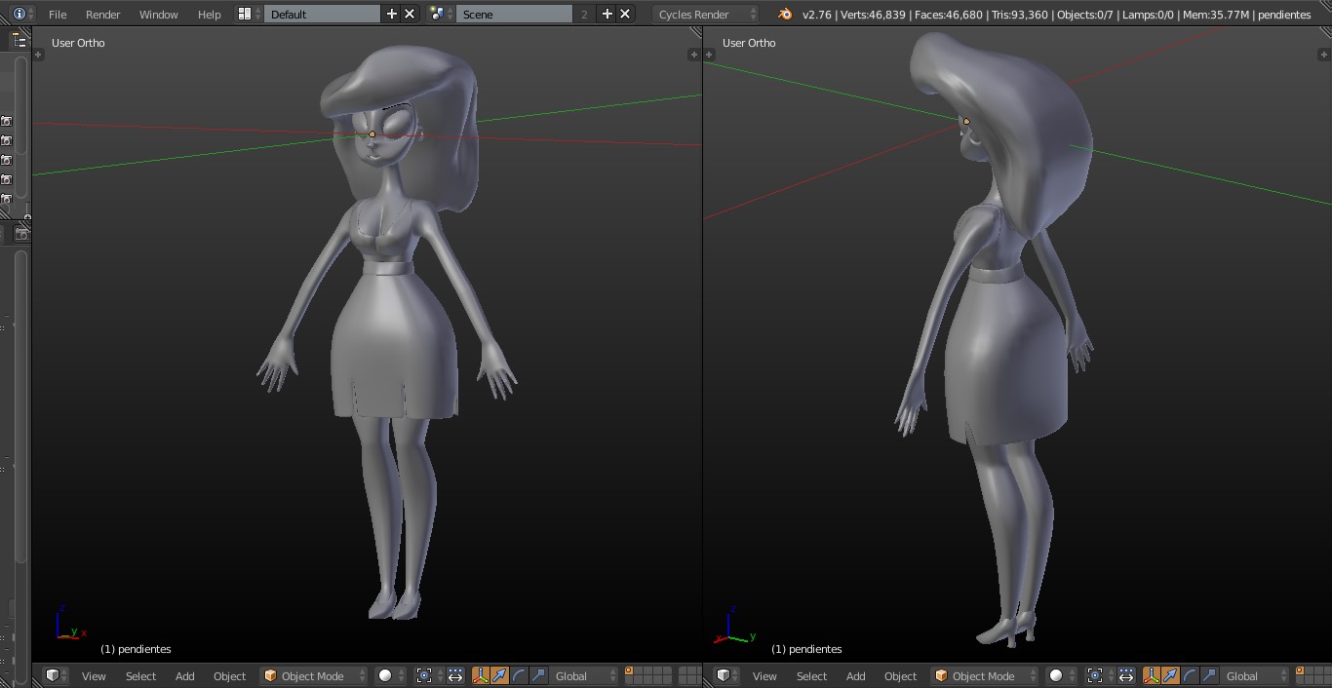Click the Blender logo in info header
This screenshot has height=688, width=1332.
click(x=785, y=14)
